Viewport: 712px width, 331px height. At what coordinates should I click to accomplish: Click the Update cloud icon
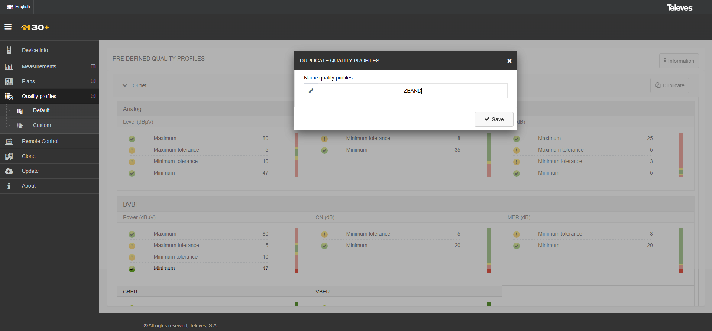pos(9,171)
